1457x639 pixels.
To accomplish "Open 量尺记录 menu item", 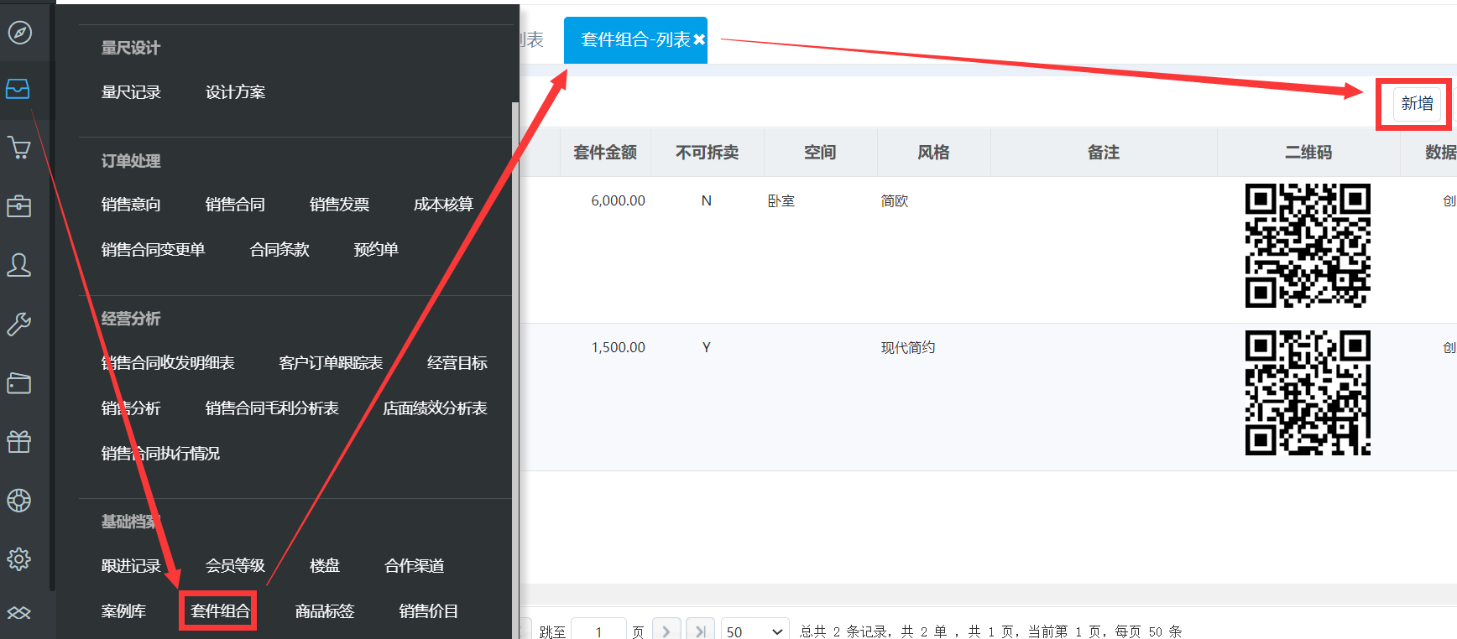I will (131, 92).
